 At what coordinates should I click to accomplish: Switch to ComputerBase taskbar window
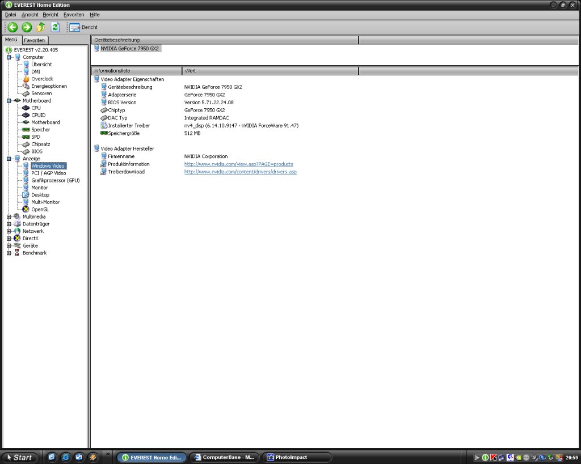click(225, 457)
